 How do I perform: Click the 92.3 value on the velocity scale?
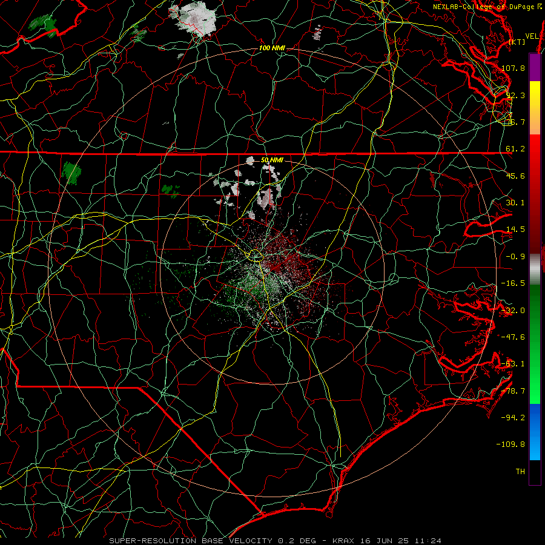coord(515,95)
